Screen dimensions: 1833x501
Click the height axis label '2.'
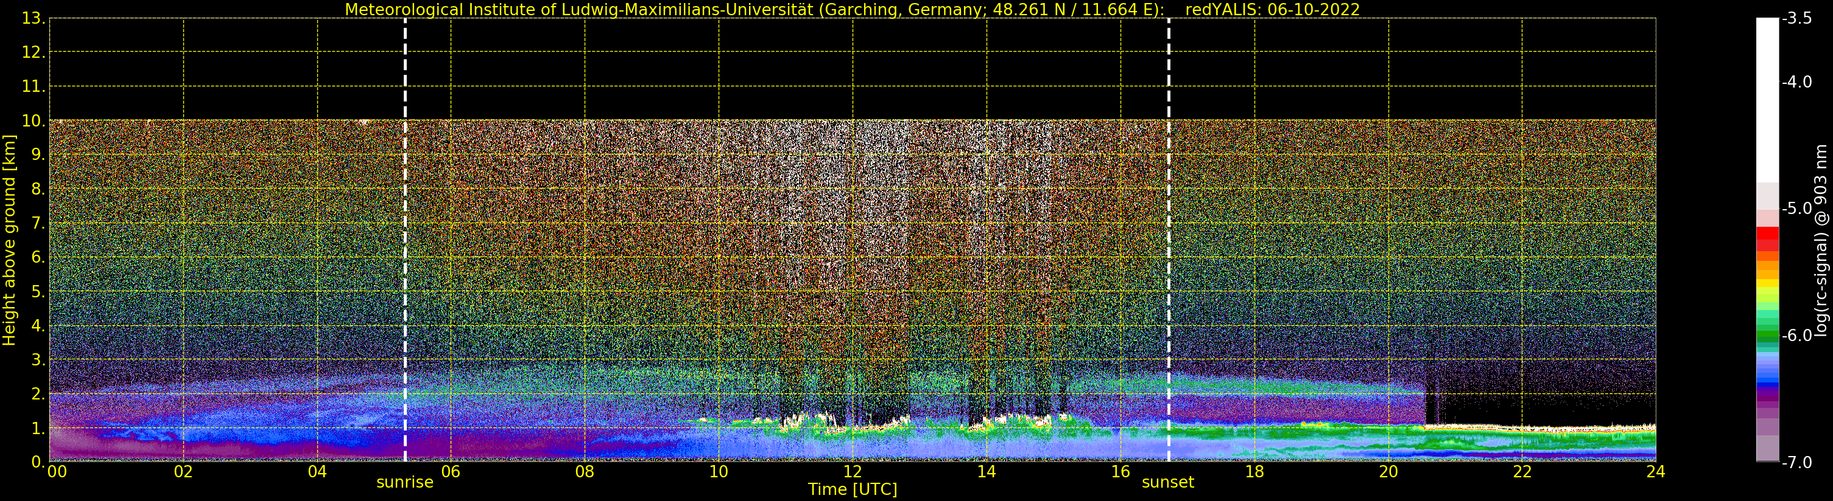coord(38,394)
